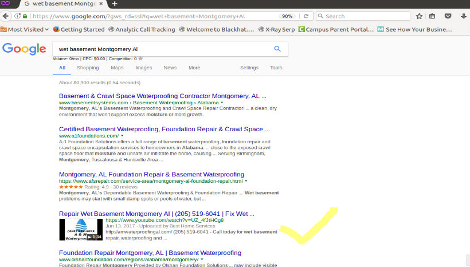The width and height of the screenshot is (470, 267).
Task: Switch to the Images tab
Action: coord(143,68)
